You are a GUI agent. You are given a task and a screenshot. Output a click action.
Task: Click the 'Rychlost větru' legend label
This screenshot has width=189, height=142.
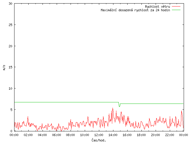[157, 7]
